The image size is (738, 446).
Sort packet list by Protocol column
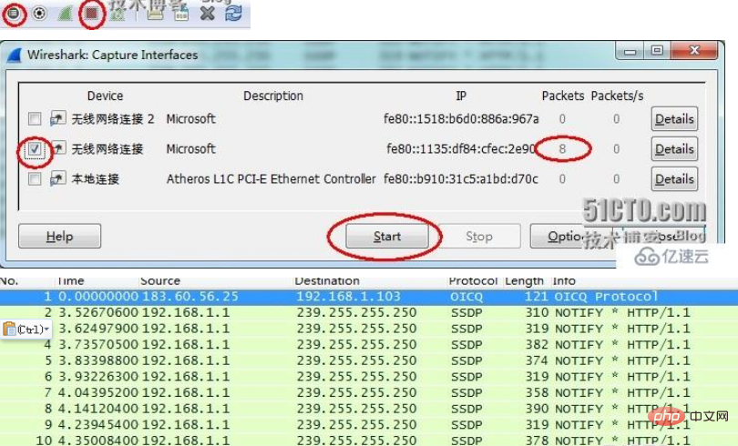pos(475,281)
